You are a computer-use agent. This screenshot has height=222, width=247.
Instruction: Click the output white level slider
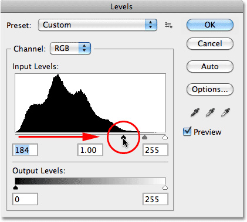point(165,187)
